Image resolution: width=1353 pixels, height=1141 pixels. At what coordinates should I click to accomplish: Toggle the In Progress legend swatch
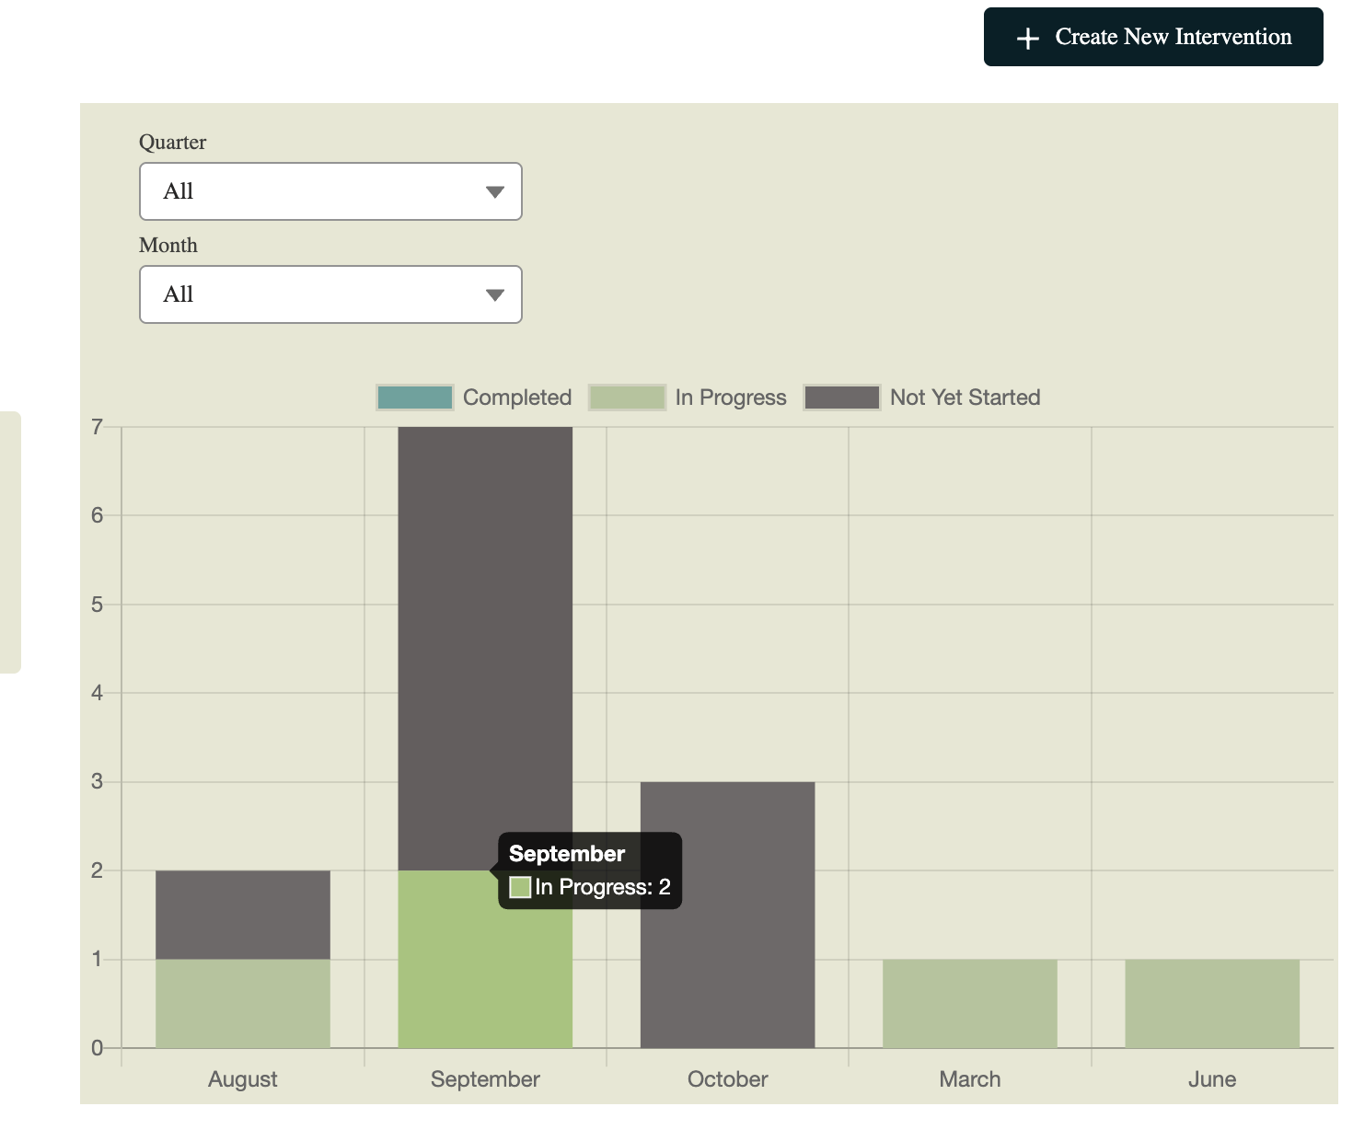click(x=627, y=398)
